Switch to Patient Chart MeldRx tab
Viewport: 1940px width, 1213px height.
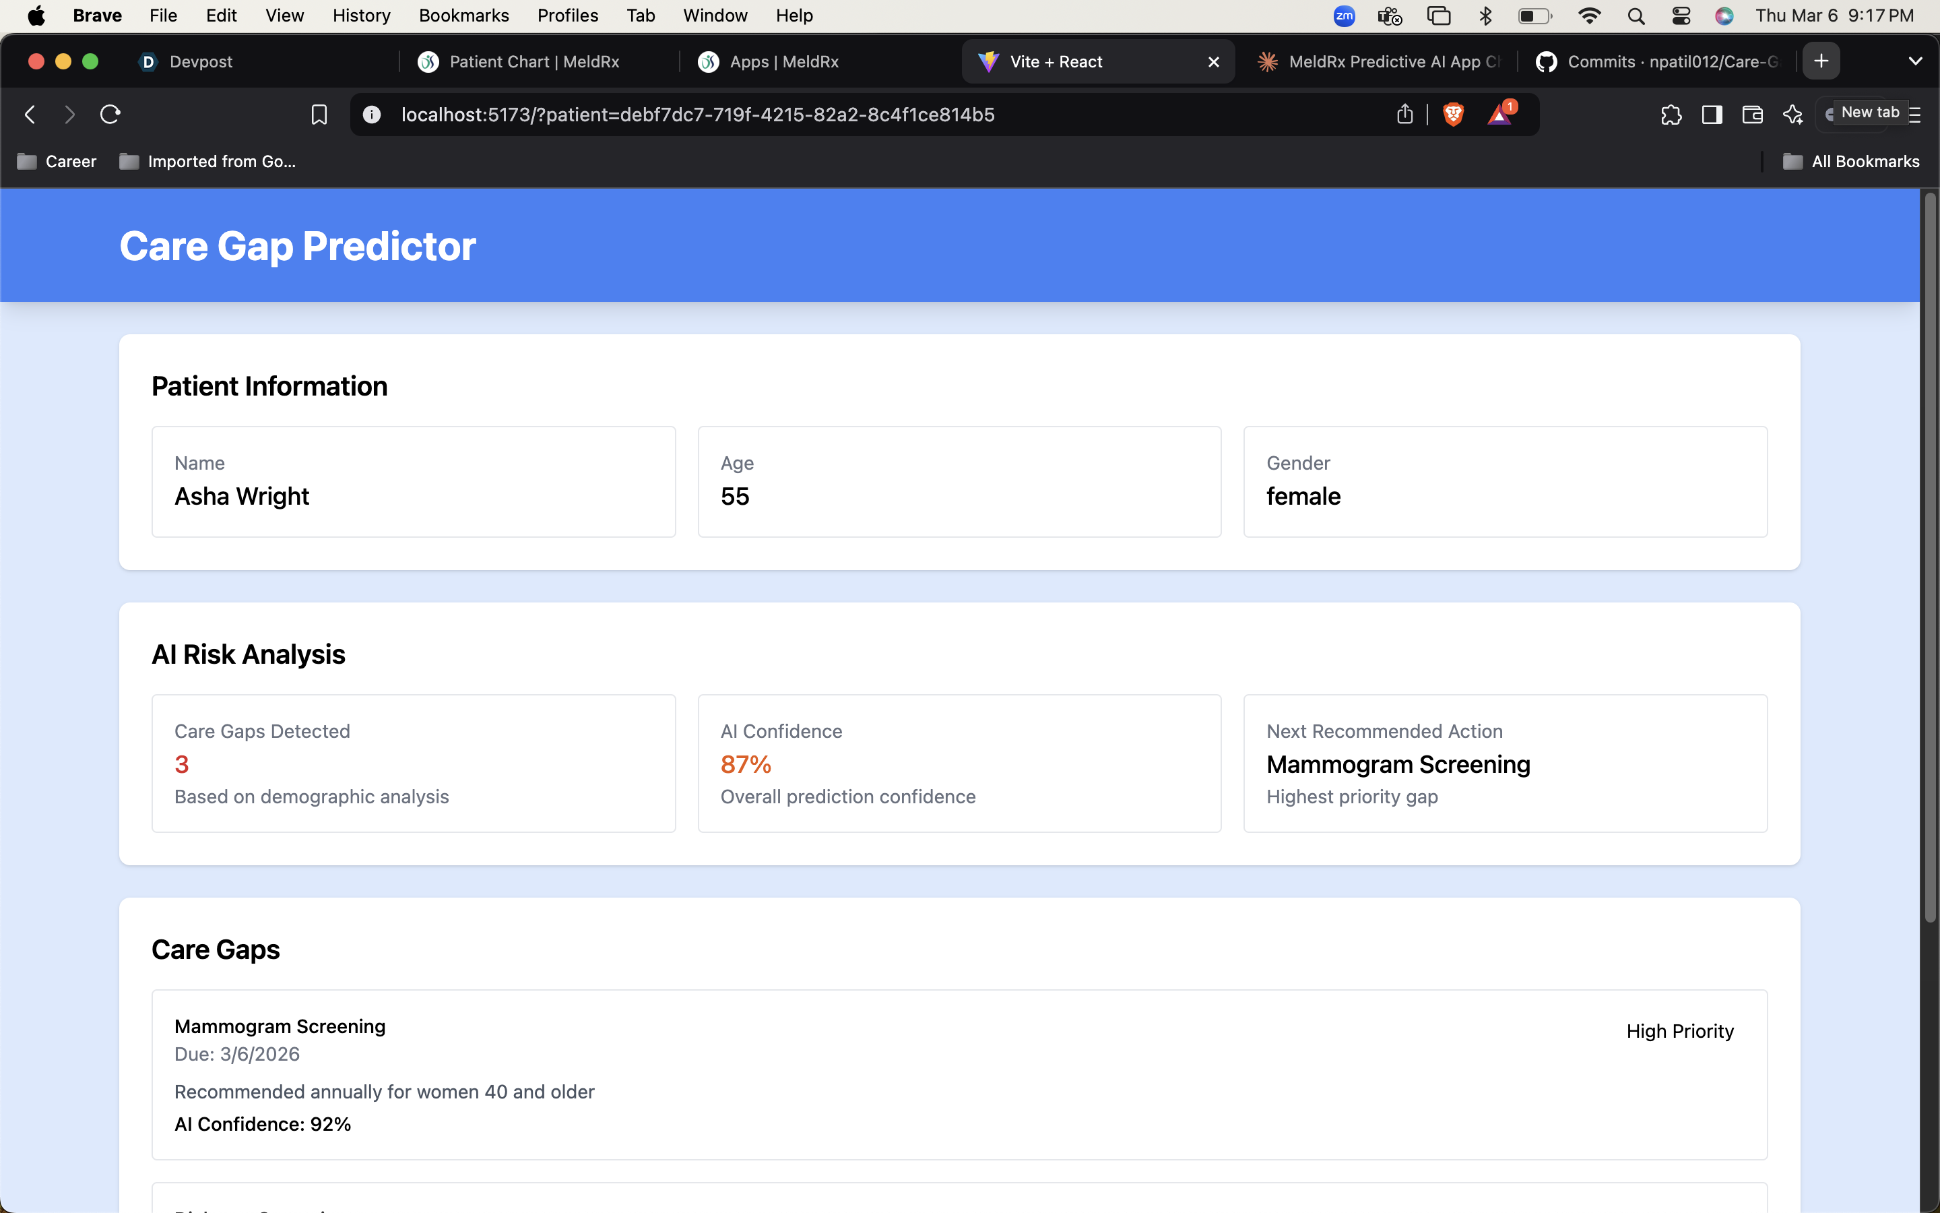(x=533, y=62)
